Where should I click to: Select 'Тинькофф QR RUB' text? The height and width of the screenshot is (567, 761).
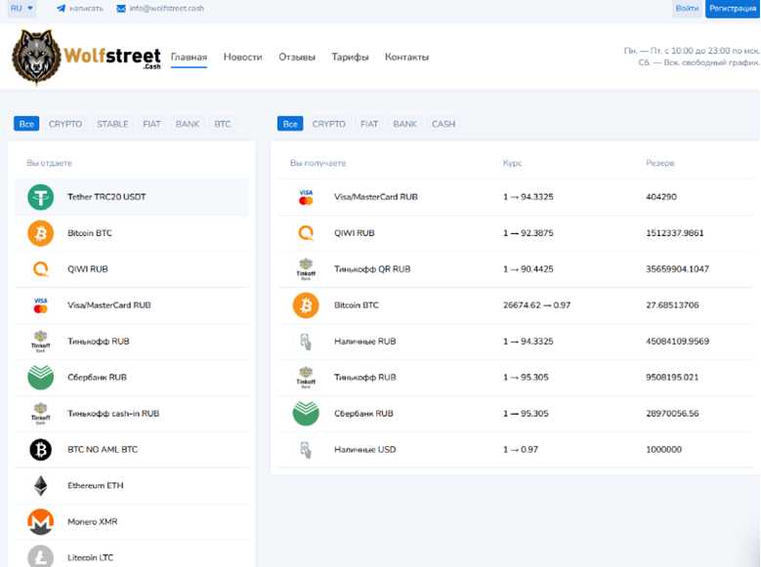click(x=372, y=269)
